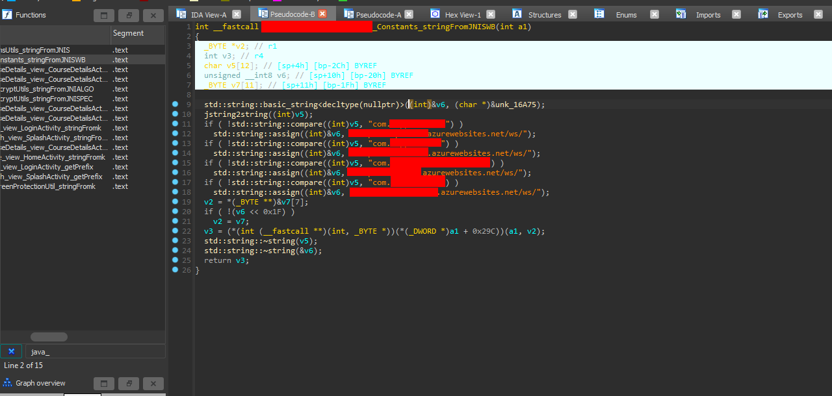Open the Hex View-1 tab
Screen dimensions: 832x396
(x=463, y=14)
